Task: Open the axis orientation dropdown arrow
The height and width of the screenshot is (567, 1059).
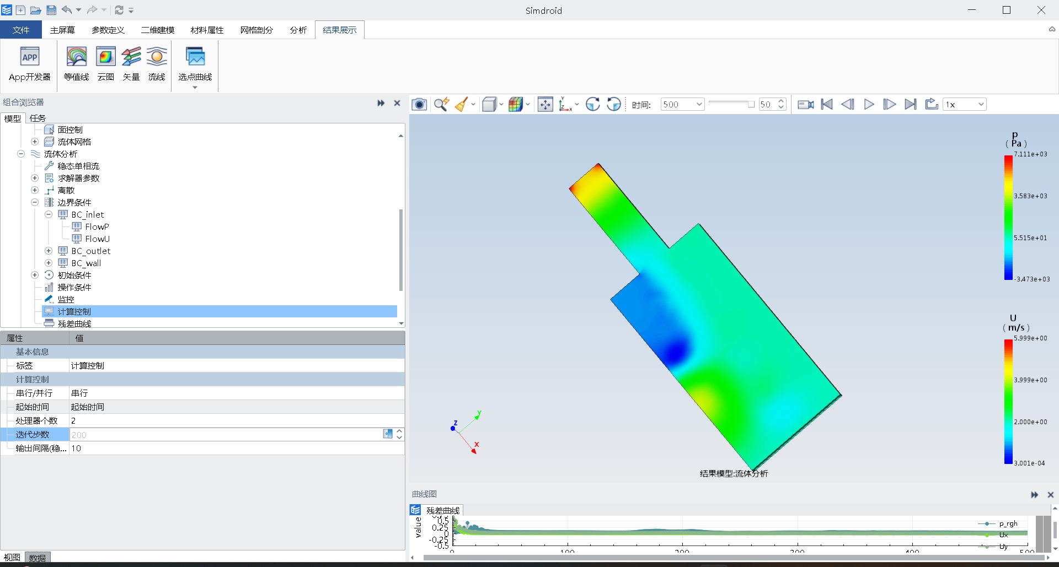Action: pos(577,104)
